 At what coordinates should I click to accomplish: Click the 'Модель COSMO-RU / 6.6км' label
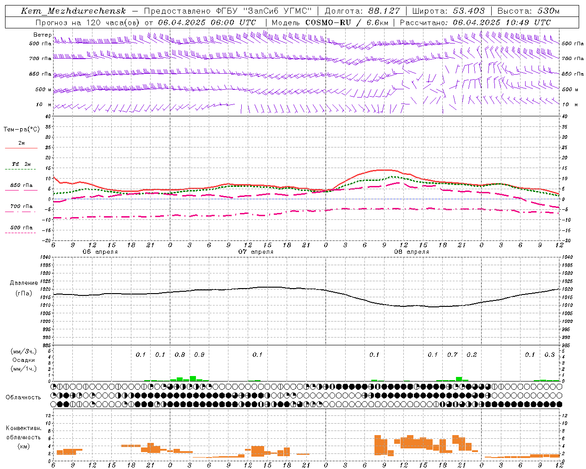330,22
